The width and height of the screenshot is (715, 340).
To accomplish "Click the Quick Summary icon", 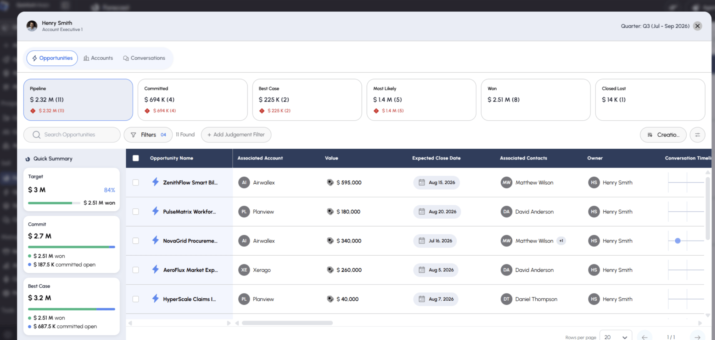I will [x=27, y=159].
